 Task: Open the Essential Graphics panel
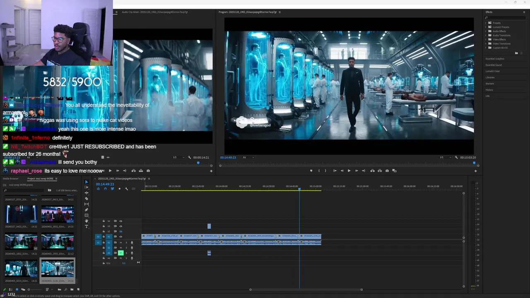pyautogui.click(x=495, y=59)
